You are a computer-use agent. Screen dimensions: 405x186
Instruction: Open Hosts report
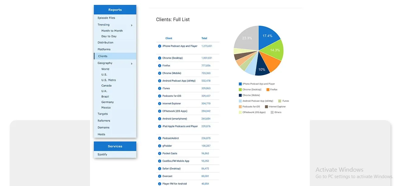coord(102,134)
